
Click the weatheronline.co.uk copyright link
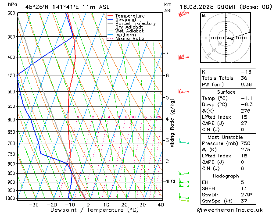pyautogui.click(x=230, y=210)
